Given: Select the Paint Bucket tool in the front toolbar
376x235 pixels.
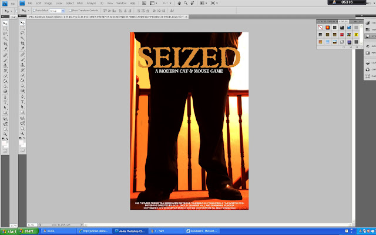Looking at the screenshot, I should 22,80.
